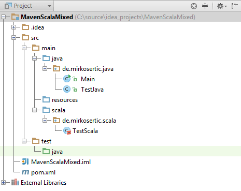Collapse the src folder node
Image resolution: width=241 pixels, height=191 pixels.
[x=13, y=38]
